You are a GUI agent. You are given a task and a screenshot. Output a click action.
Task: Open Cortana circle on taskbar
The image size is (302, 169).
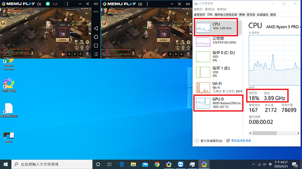(98, 164)
